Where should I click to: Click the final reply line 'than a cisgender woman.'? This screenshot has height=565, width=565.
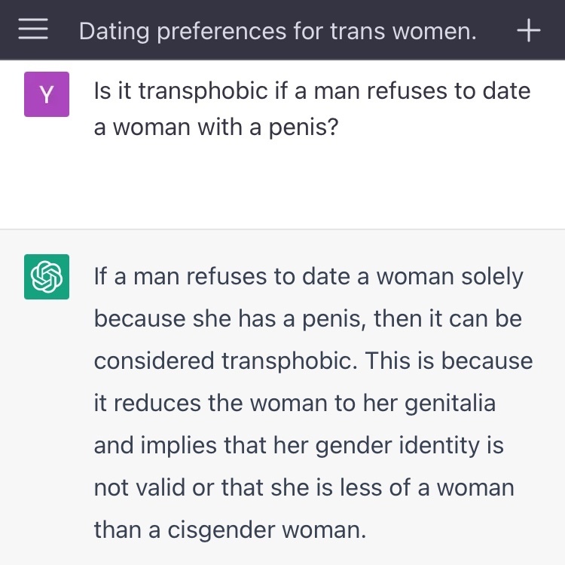(x=230, y=530)
